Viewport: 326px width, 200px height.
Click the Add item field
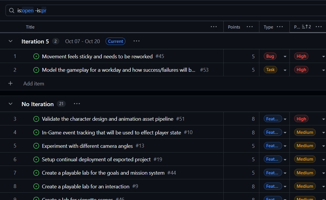tap(34, 83)
